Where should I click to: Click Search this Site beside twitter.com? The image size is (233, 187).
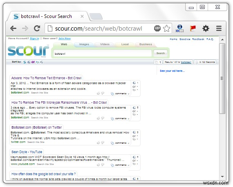point(36,142)
